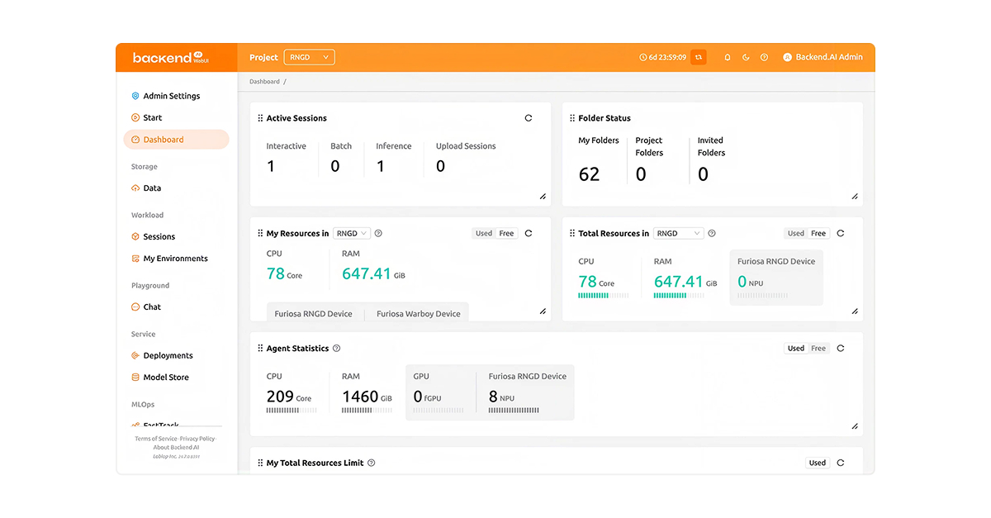Open the Project RNGD dropdown in header
Image resolution: width=991 pixels, height=518 pixels.
click(310, 57)
